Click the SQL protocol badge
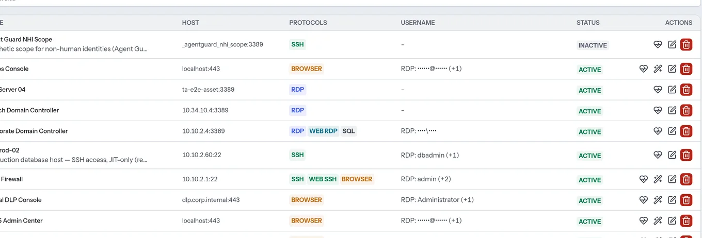The height and width of the screenshot is (238, 702). pyautogui.click(x=349, y=131)
